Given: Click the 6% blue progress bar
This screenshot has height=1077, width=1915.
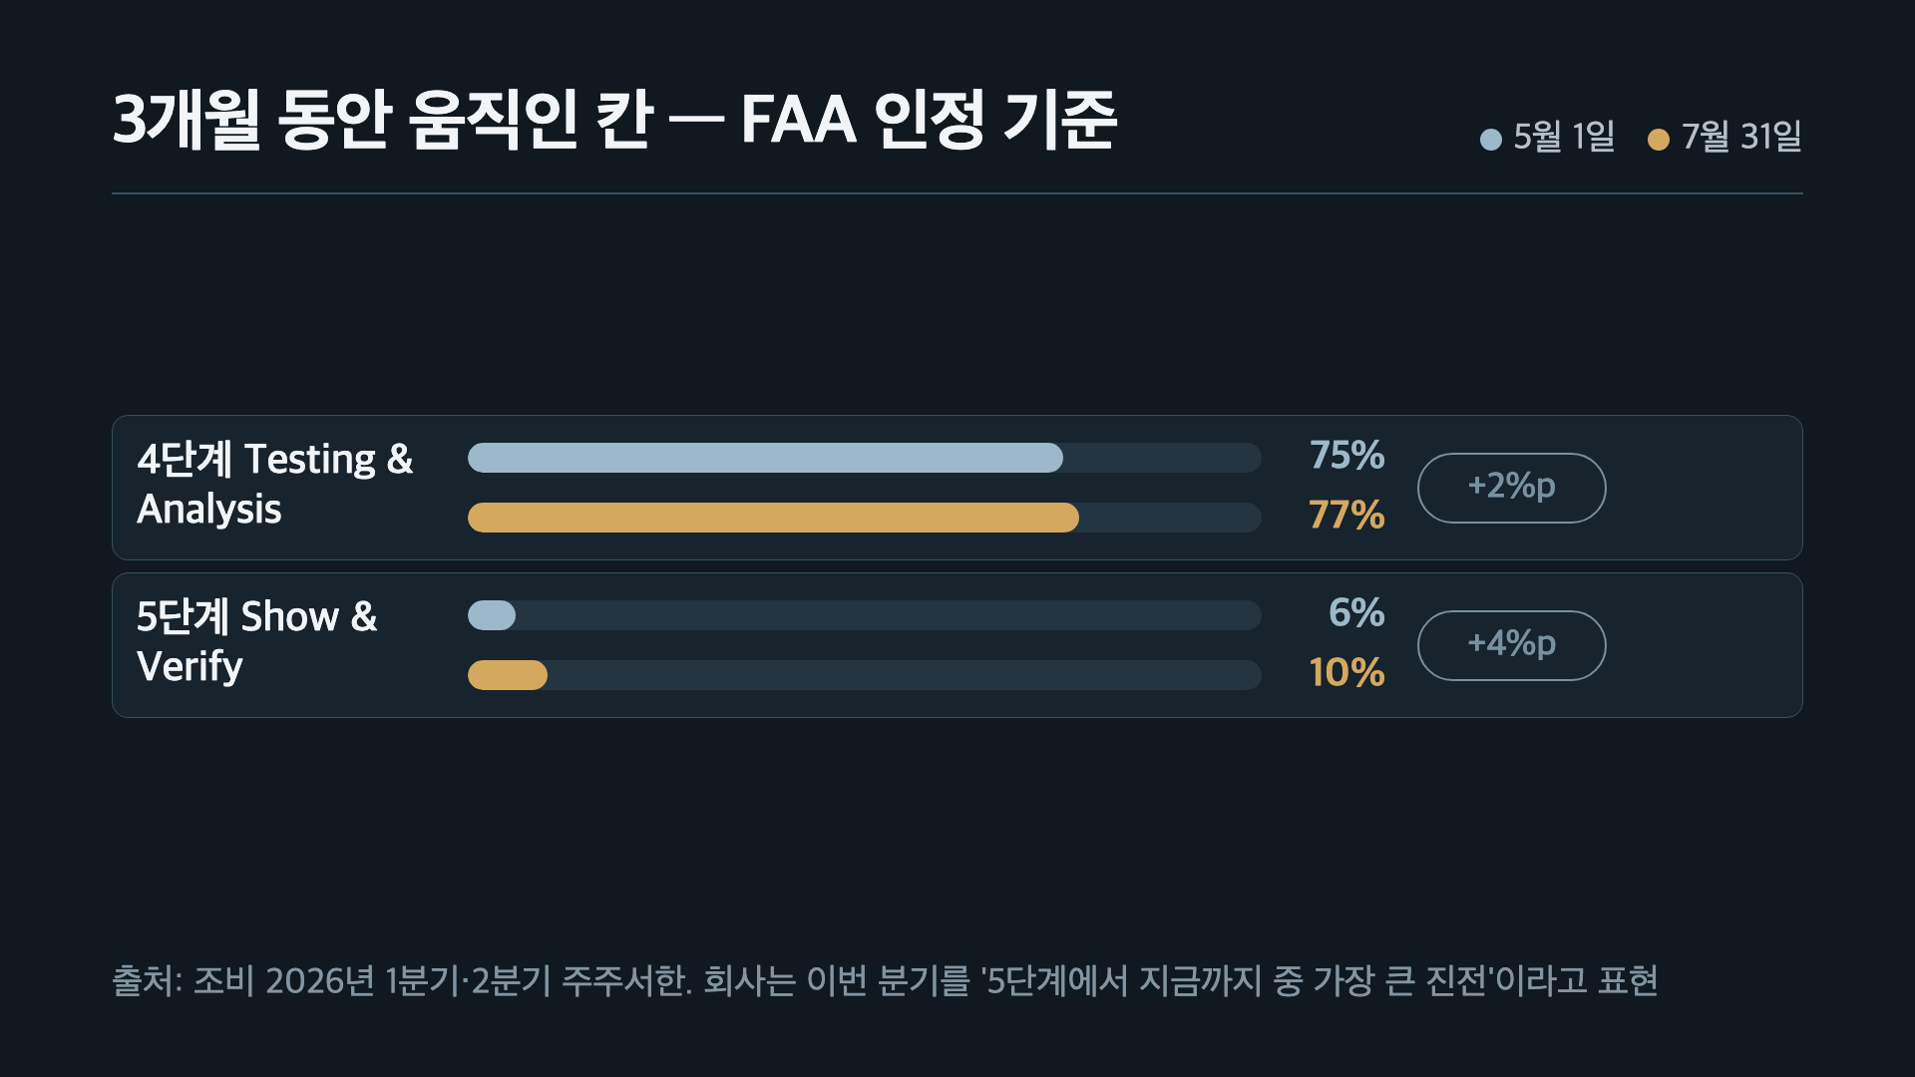Looking at the screenshot, I should coord(492,615).
